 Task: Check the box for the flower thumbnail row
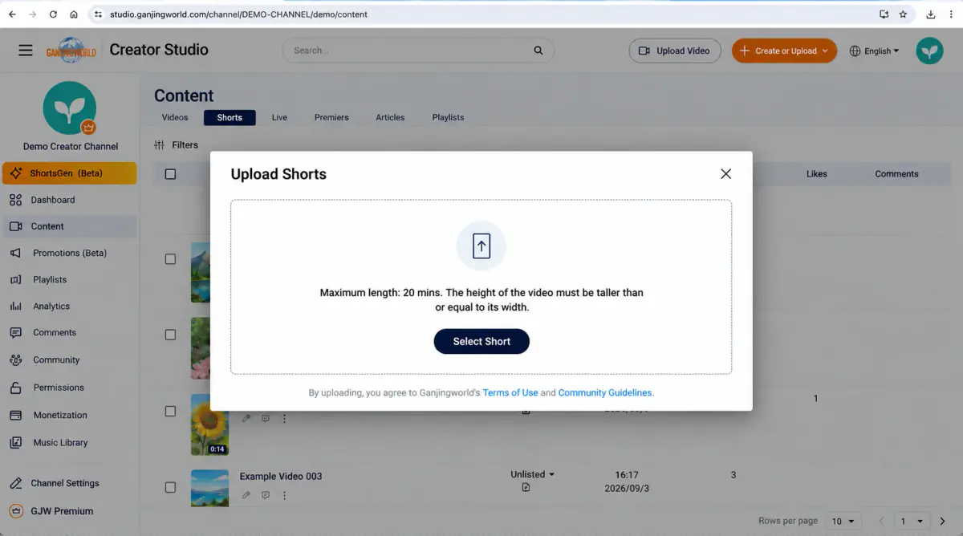click(x=170, y=335)
